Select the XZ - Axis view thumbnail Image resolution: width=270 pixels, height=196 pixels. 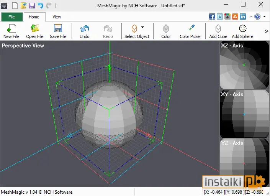(x=244, y=65)
